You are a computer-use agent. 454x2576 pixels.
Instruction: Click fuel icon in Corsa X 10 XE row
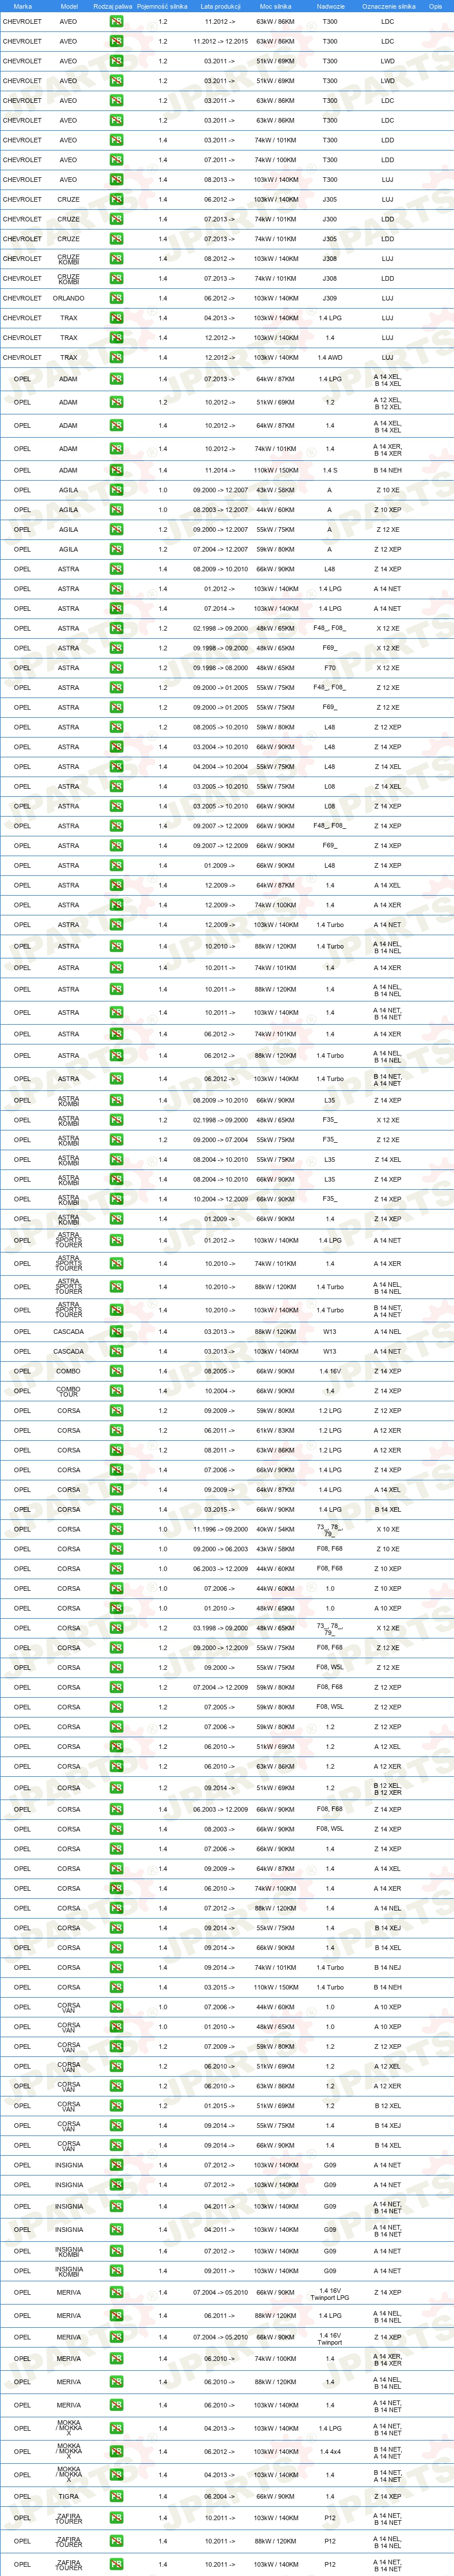(117, 1529)
